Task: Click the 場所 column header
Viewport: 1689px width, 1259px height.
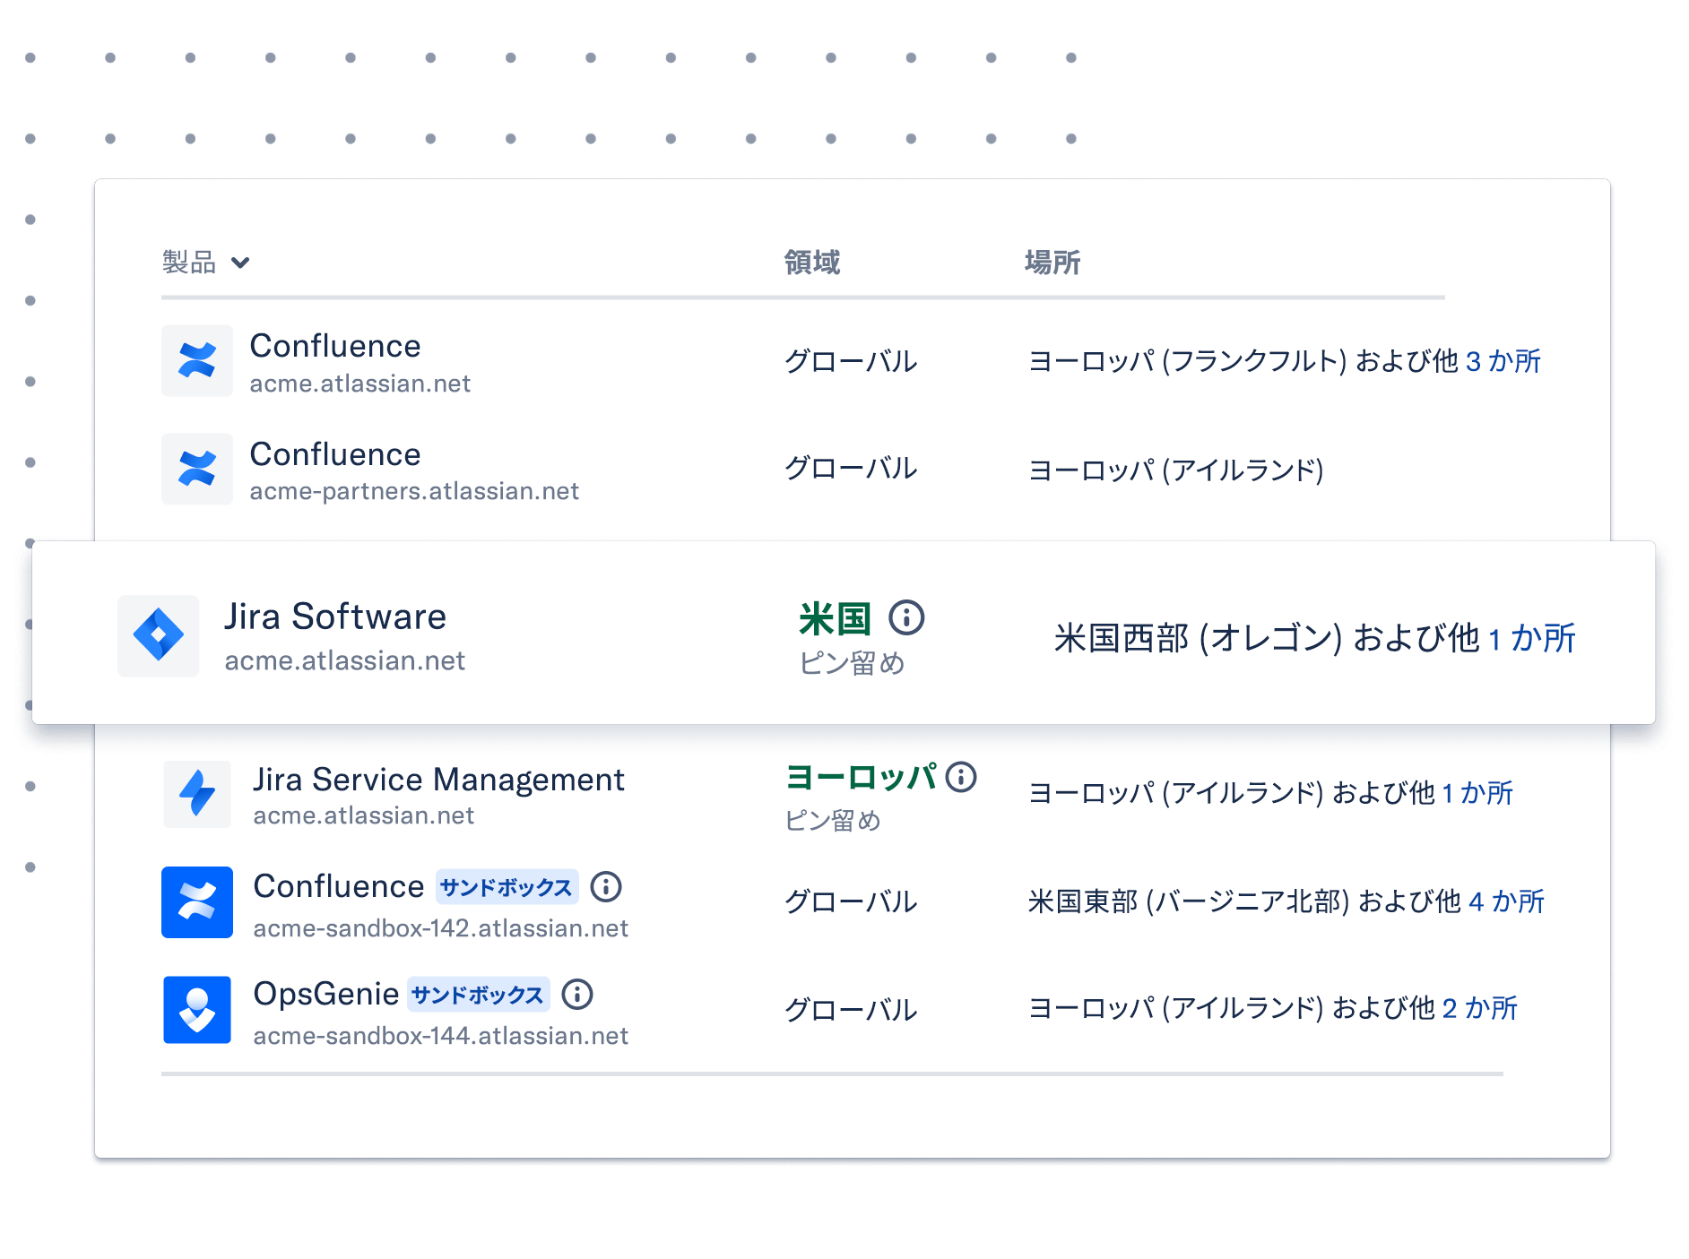Action: coord(1053,263)
